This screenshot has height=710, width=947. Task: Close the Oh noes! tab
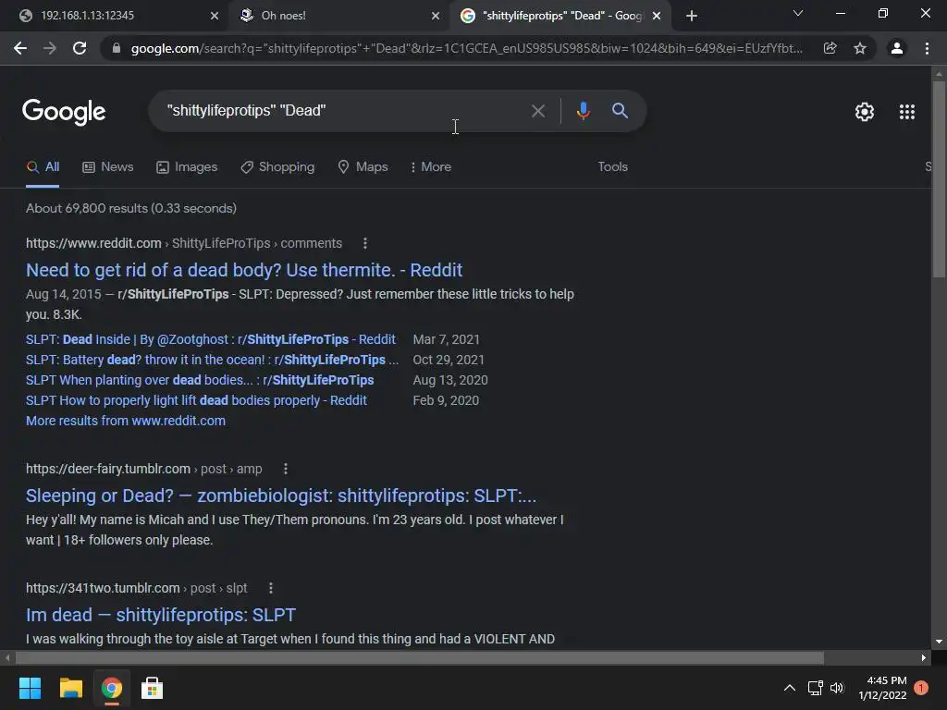436,16
